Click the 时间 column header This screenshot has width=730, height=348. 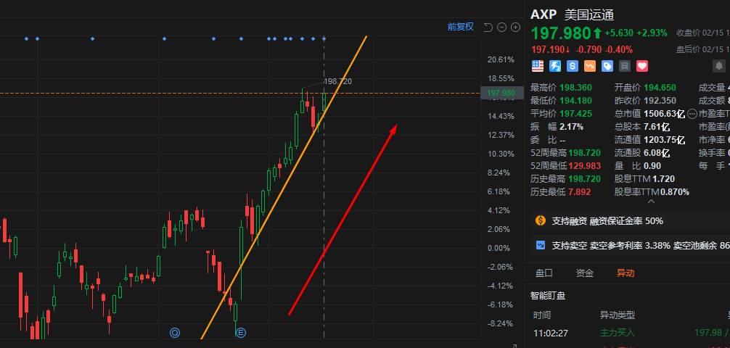click(542, 315)
